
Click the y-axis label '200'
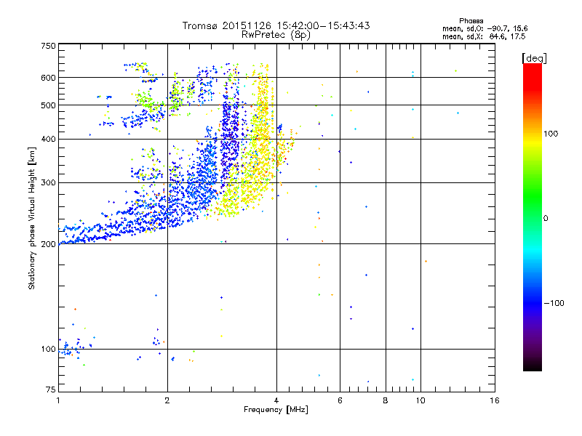48,244
